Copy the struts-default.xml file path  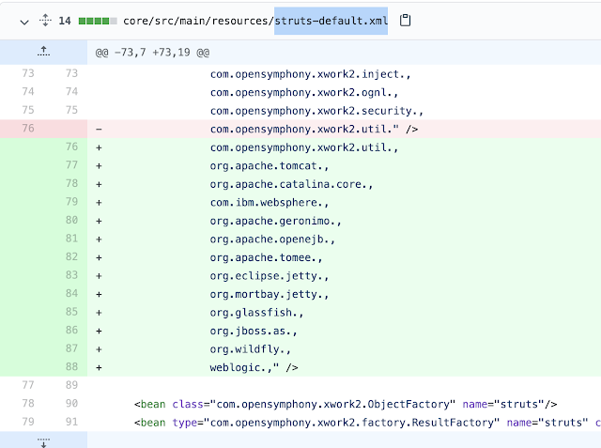pyautogui.click(x=405, y=21)
